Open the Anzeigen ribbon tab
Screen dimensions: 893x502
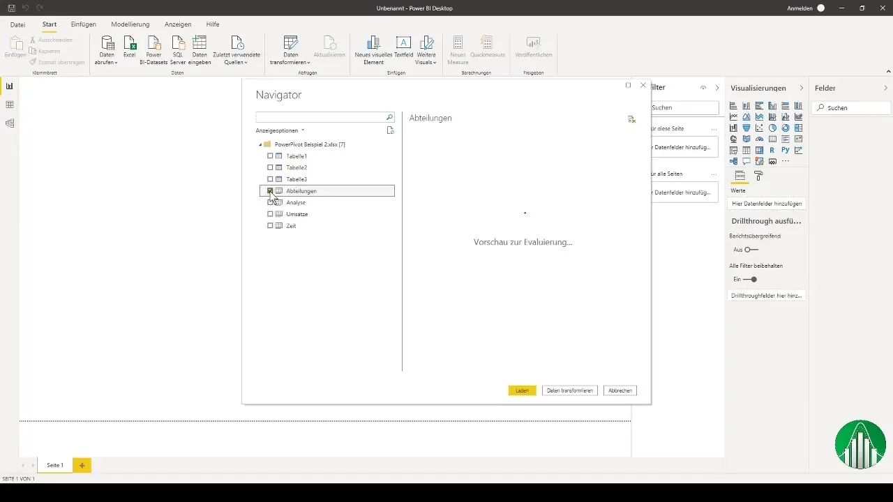point(178,24)
